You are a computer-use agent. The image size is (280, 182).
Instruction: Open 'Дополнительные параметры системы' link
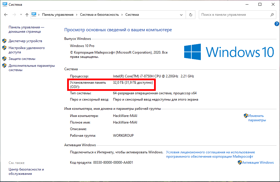pyautogui.click(x=32, y=68)
